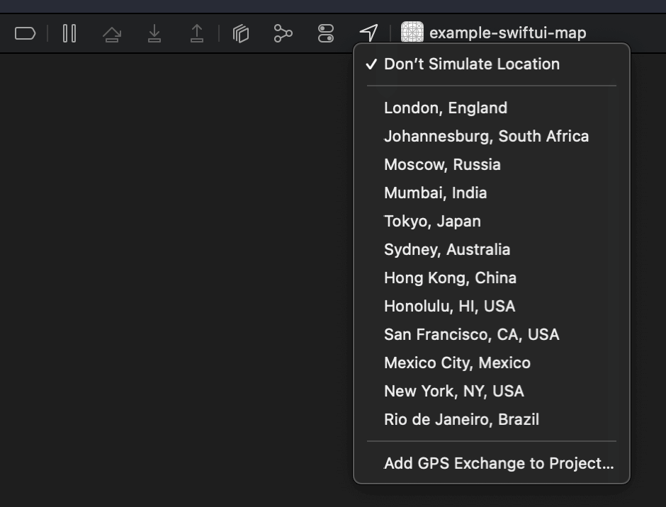Open the Debug View Hierarchy icon

pyautogui.click(x=241, y=33)
